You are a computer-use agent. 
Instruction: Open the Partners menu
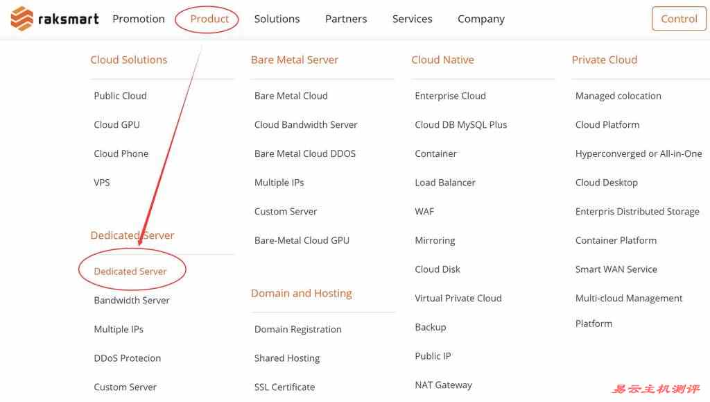point(346,19)
